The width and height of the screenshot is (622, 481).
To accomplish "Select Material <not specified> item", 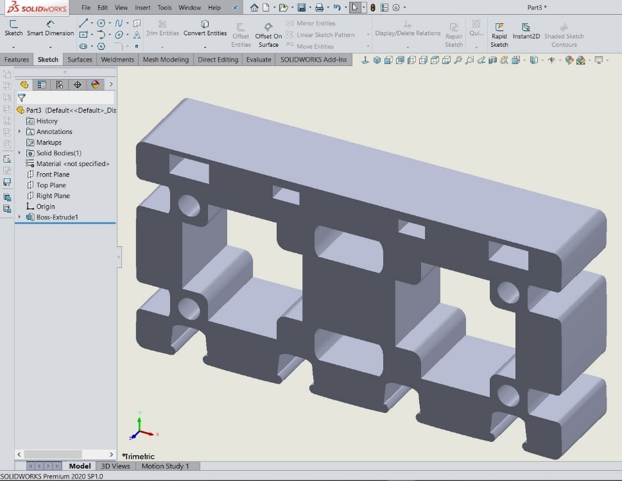I will click(67, 164).
